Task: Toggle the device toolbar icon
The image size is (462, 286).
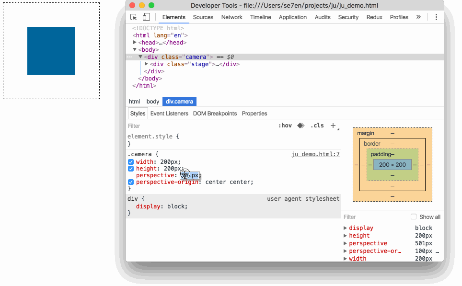Action: pos(145,17)
